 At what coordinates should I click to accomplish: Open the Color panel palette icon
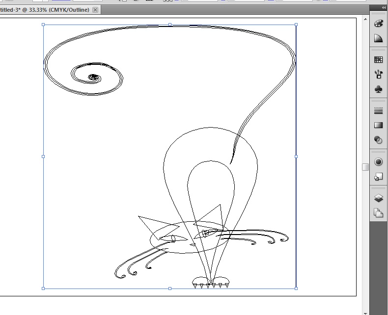pyautogui.click(x=378, y=24)
